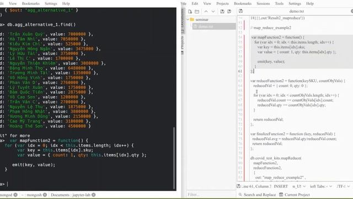Viewport: 353px width, 199px height.
Task: Click the Filter field in project panel
Action: tap(211, 194)
